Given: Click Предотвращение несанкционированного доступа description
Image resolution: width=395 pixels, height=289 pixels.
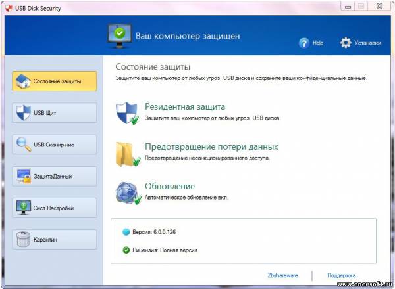Looking at the screenshot, I should [x=207, y=158].
